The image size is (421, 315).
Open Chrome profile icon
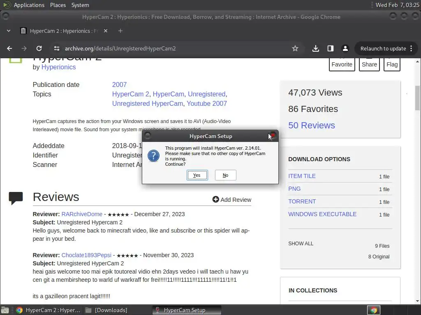345,48
